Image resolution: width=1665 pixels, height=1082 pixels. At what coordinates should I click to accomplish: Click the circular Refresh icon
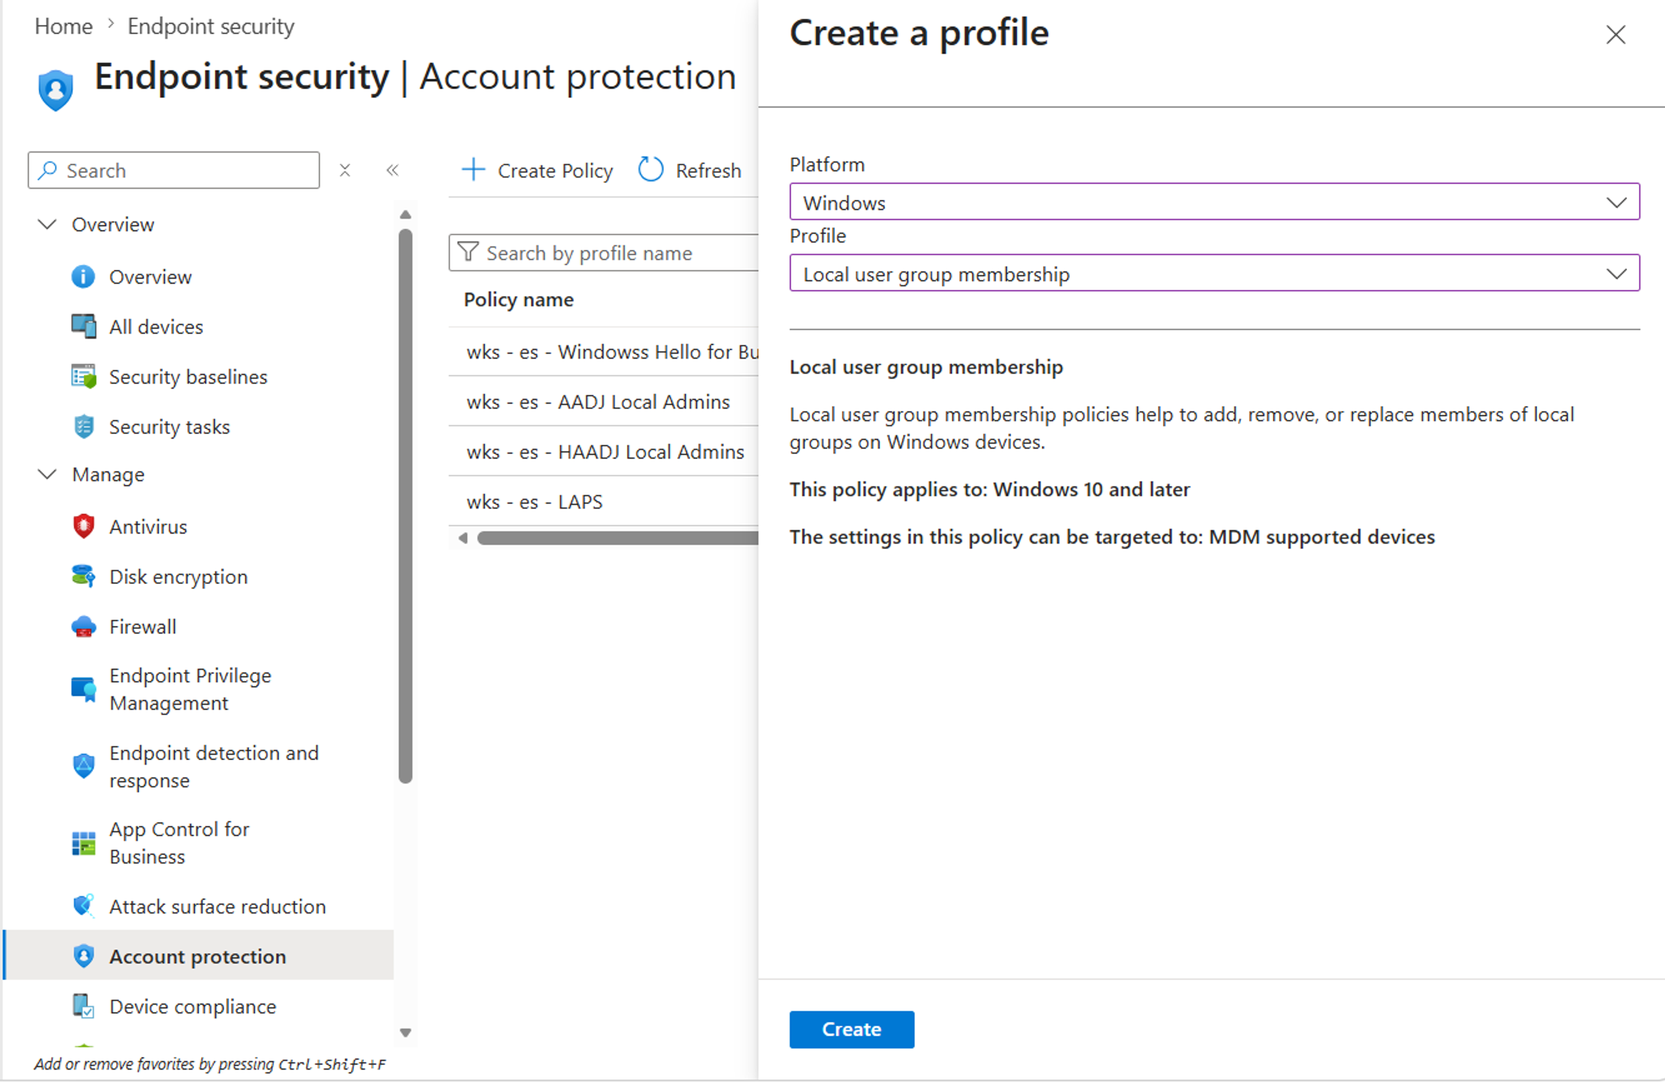coord(651,170)
